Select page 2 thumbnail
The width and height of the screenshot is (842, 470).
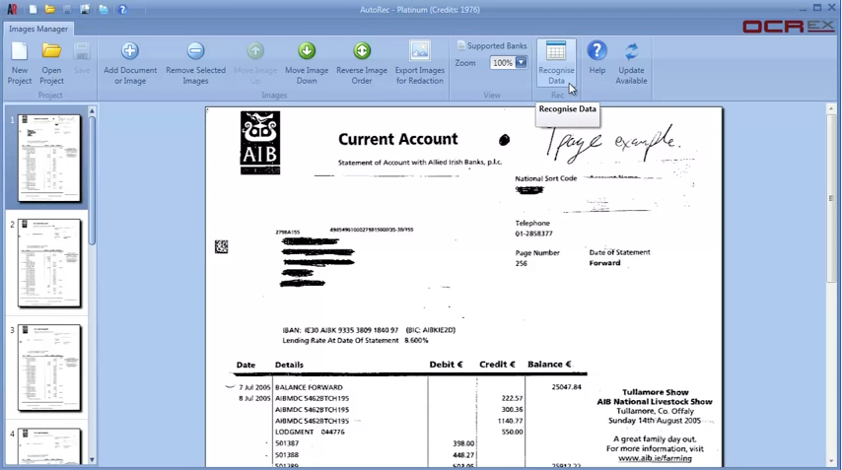pyautogui.click(x=49, y=263)
